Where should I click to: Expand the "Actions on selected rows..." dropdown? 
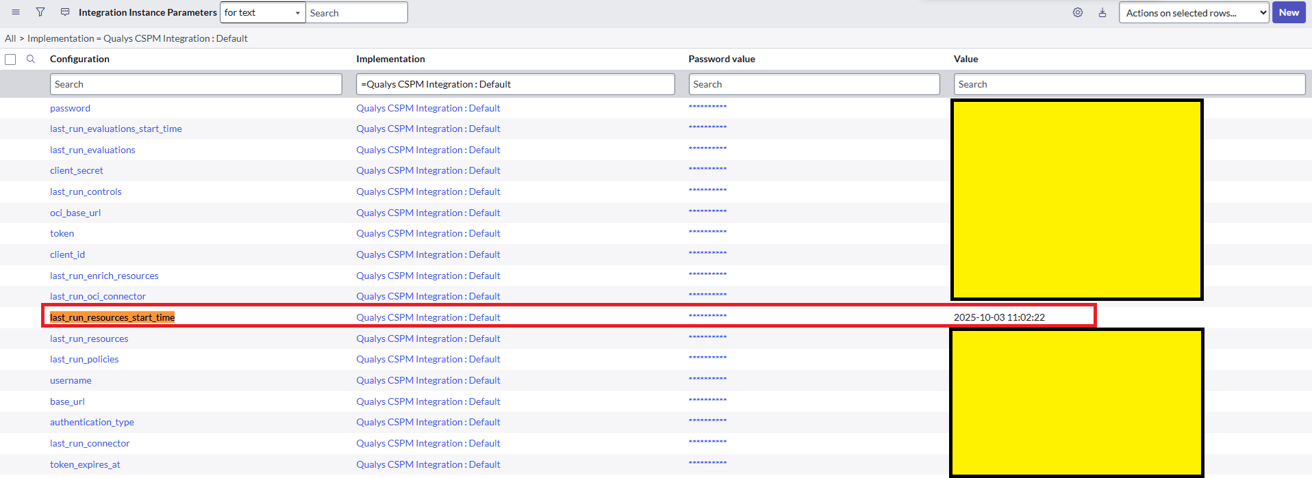[1194, 12]
